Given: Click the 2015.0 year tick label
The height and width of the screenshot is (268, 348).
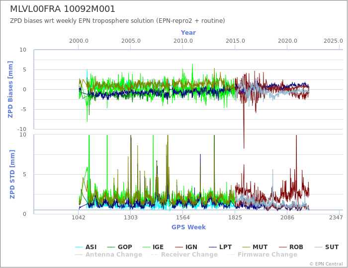Looking at the screenshot, I should (x=235, y=41).
